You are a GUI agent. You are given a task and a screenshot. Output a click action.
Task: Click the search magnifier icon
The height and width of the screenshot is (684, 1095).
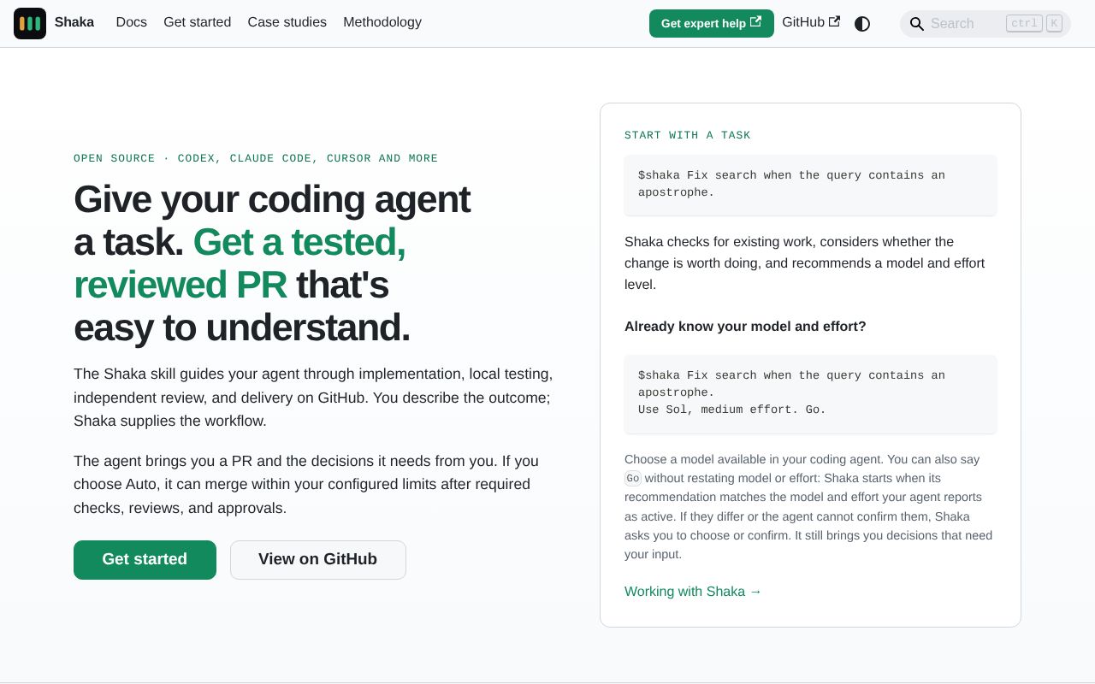pyautogui.click(x=916, y=24)
